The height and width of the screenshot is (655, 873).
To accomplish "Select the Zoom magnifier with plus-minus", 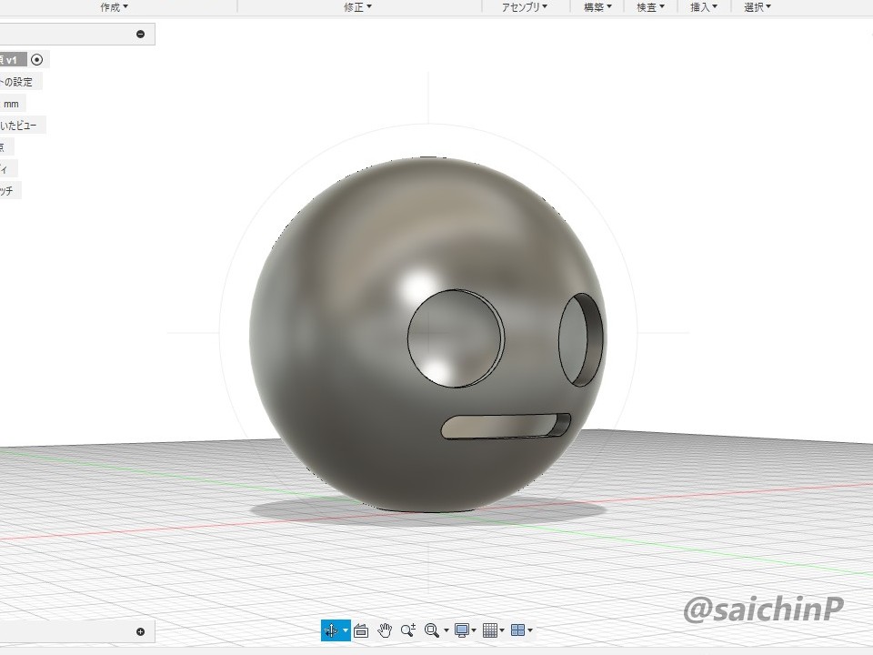I will [x=408, y=630].
